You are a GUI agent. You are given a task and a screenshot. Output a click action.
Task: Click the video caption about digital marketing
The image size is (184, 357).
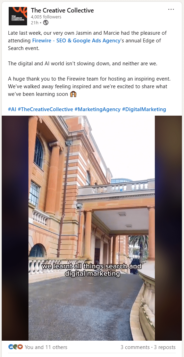click(92, 270)
